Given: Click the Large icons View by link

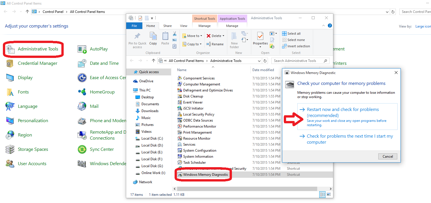Looking at the screenshot, I should coord(423,26).
